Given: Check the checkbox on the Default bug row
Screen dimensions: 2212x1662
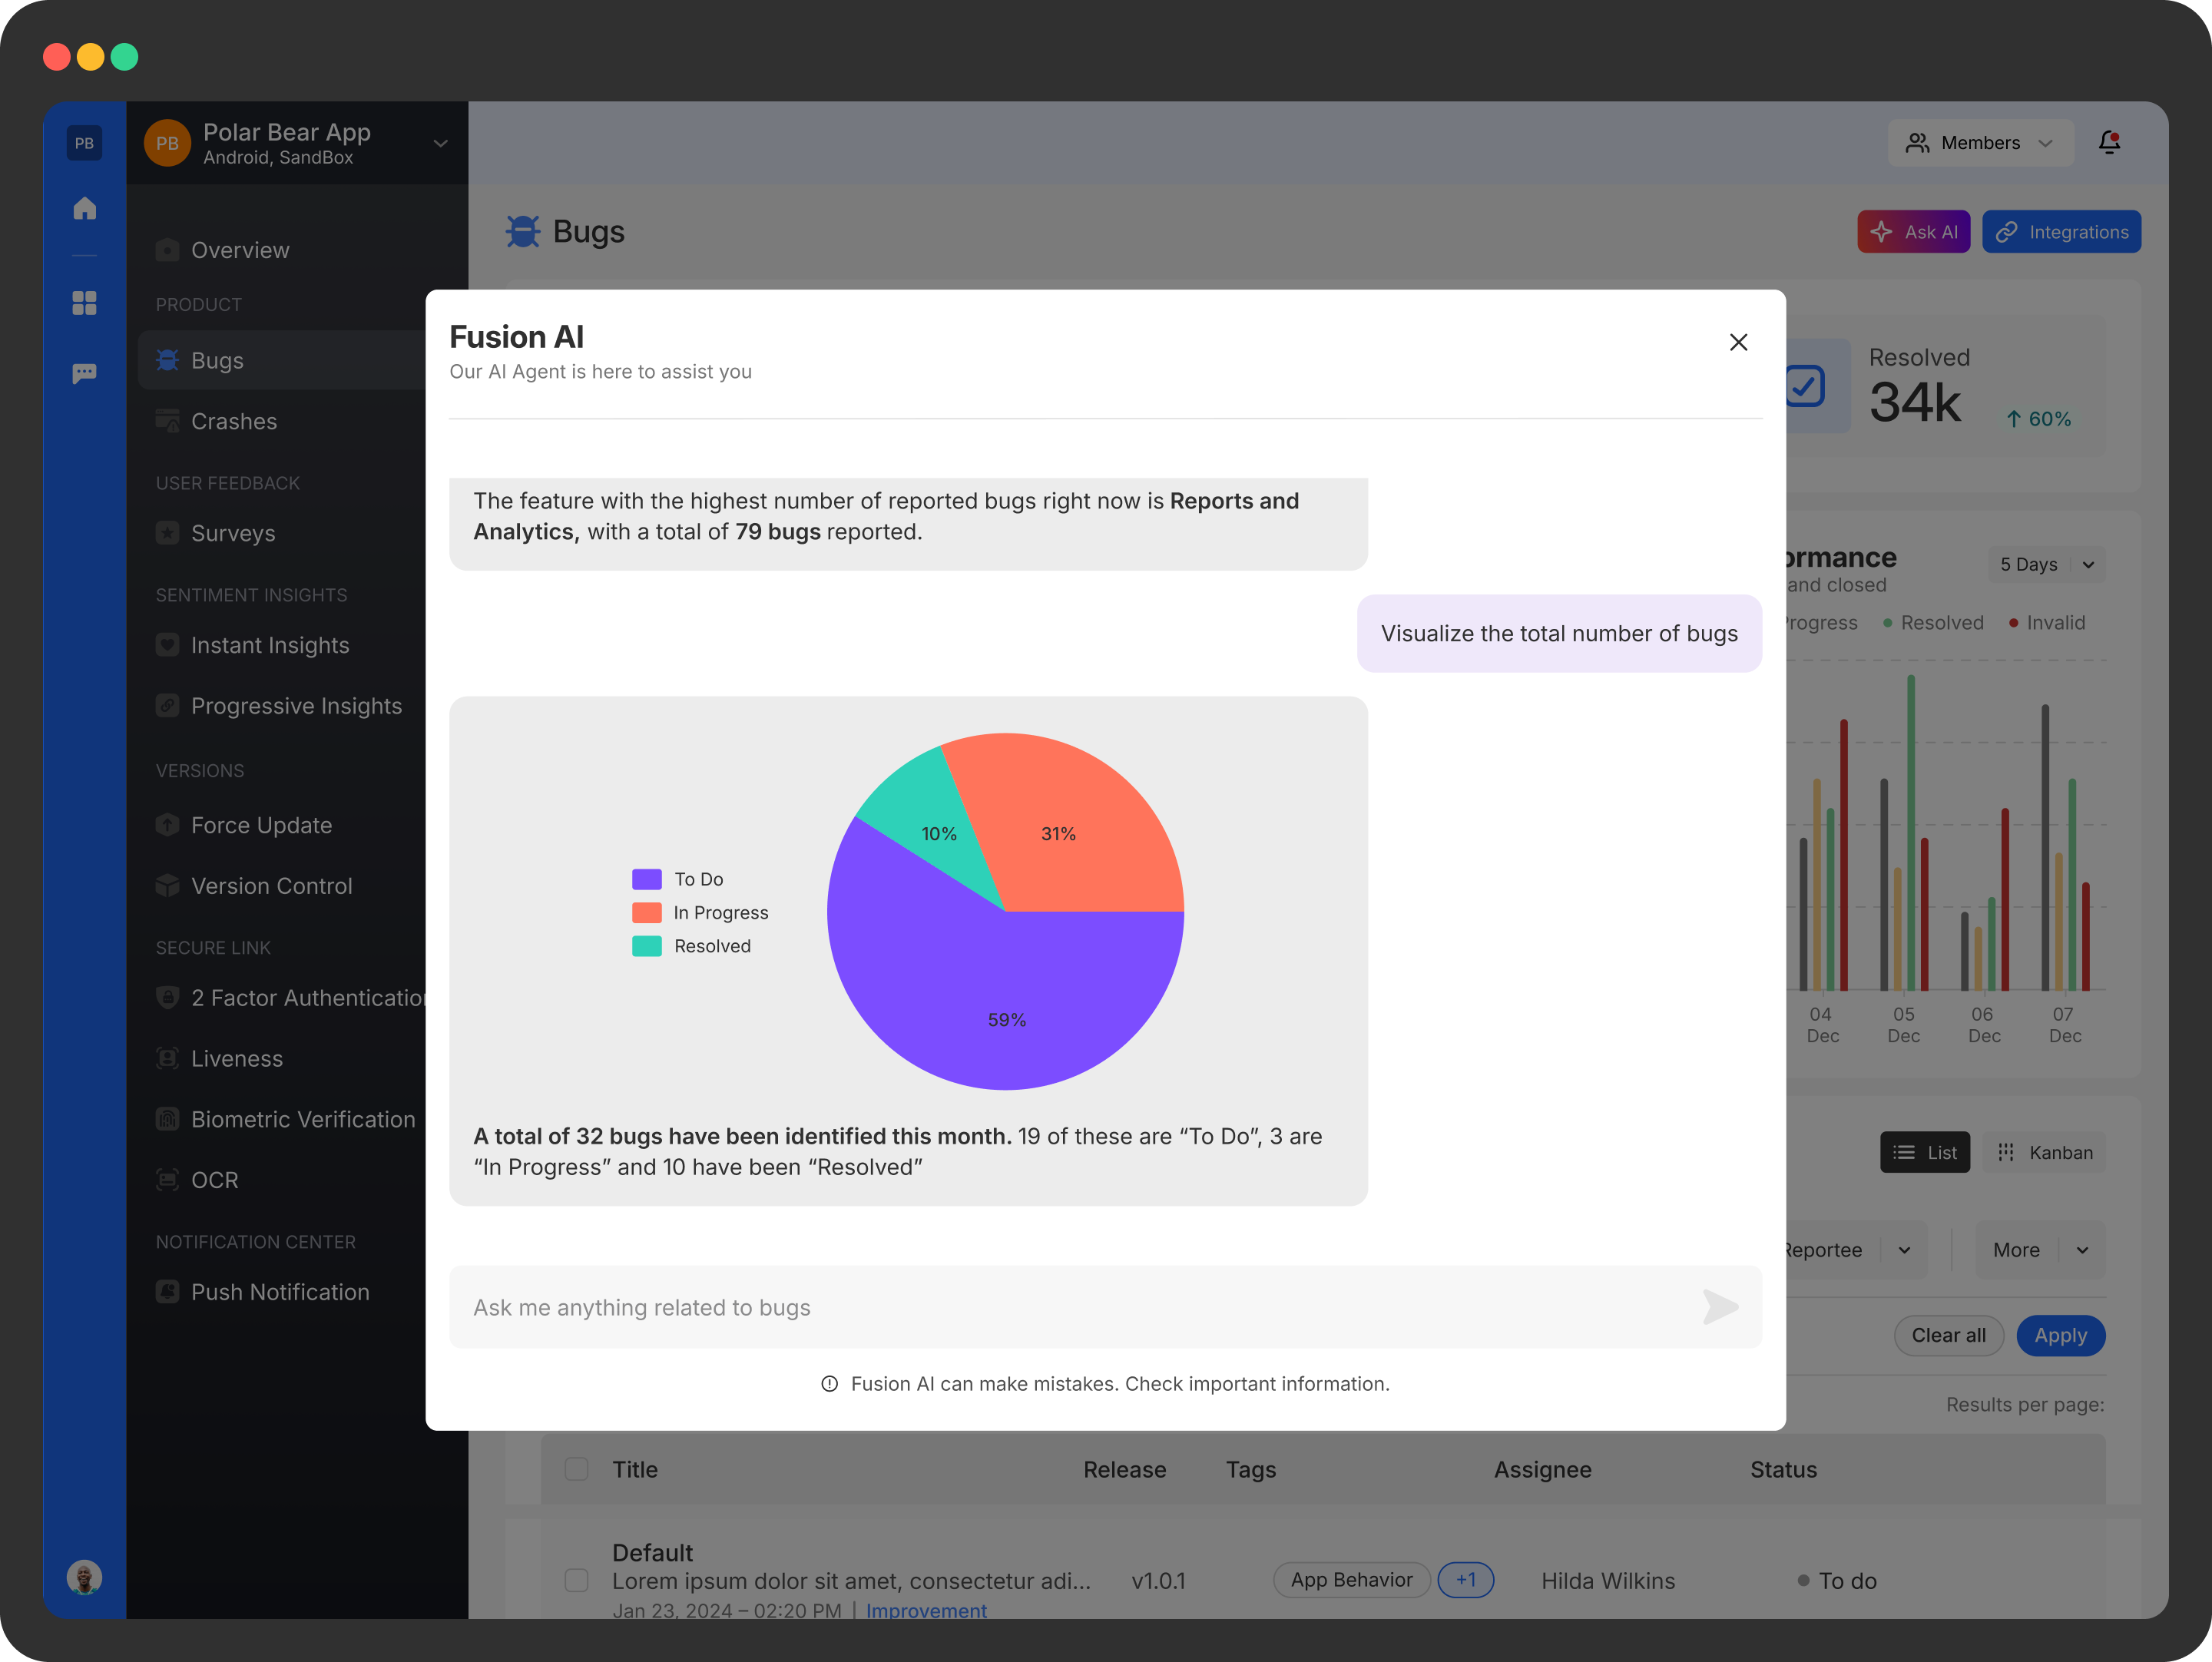Looking at the screenshot, I should [577, 1580].
